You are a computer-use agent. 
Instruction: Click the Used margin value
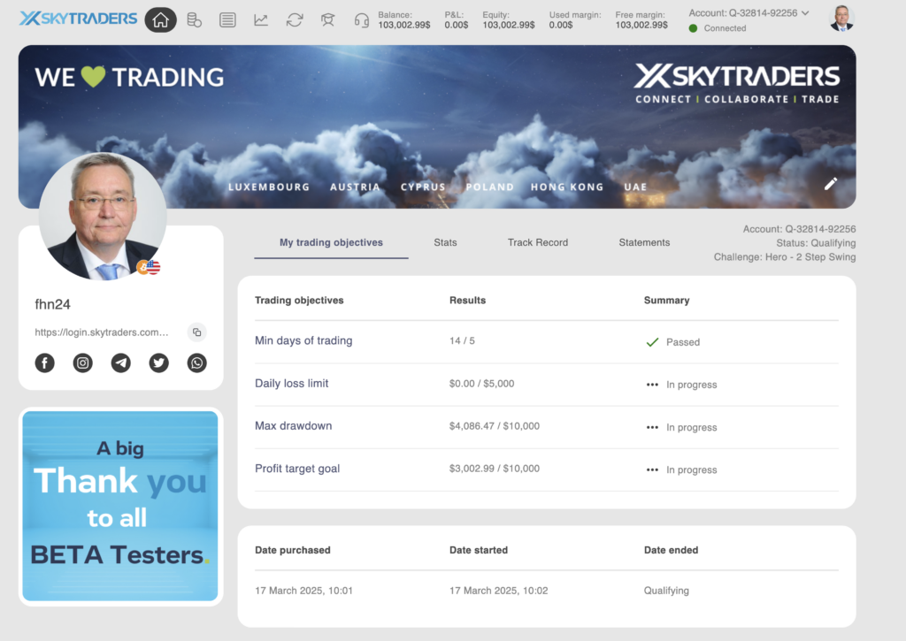(x=561, y=25)
